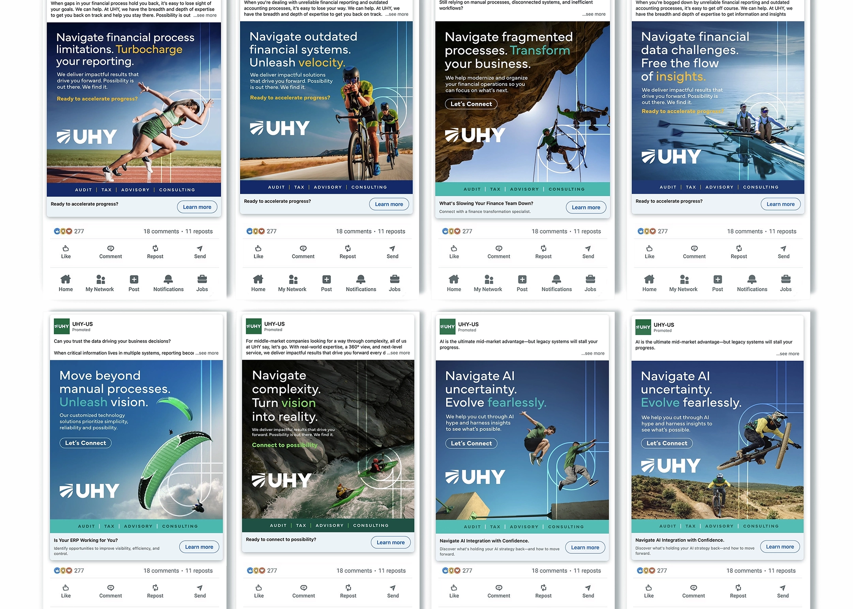Click Learn more on ERP Working ad
Screen dimensions: 853x609
[199, 547]
